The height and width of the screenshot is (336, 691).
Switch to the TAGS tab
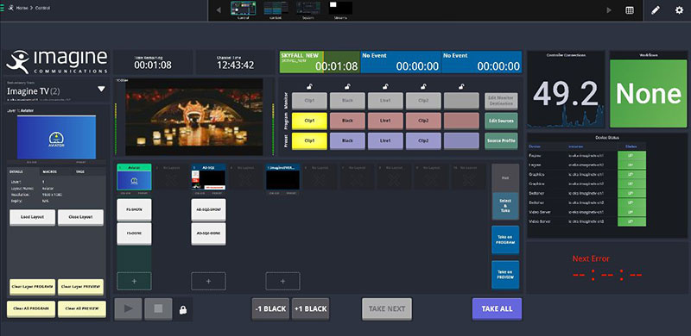pyautogui.click(x=80, y=172)
